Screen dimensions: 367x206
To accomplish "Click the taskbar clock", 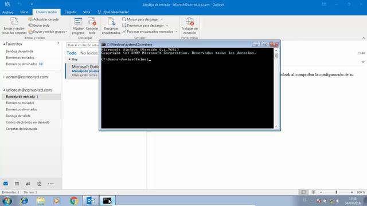I will 352,201.
